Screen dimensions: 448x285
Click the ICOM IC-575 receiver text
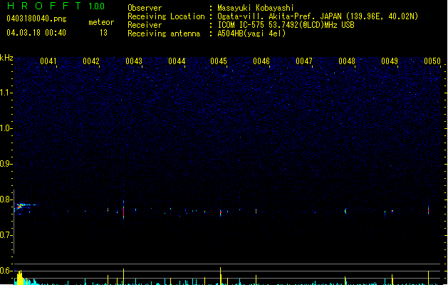pos(286,25)
